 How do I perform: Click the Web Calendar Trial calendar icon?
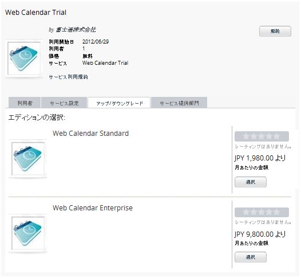coord(24,58)
